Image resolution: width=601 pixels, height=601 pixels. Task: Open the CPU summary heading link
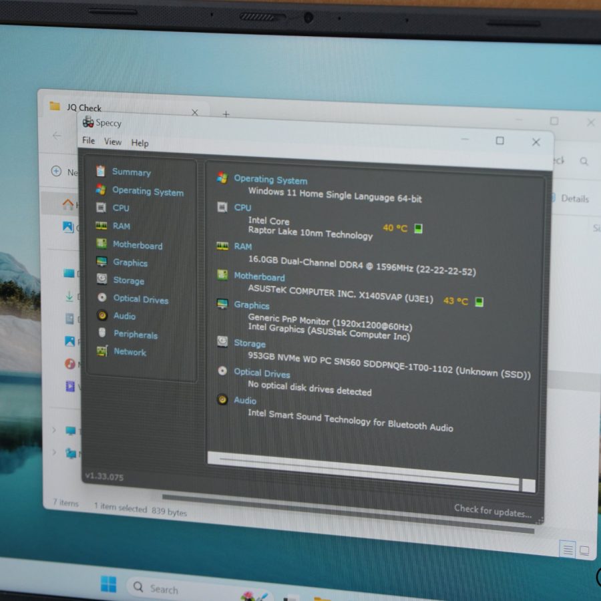(x=242, y=208)
